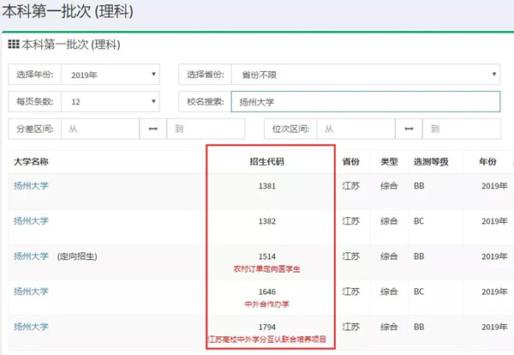Open 扬州大学 link in row 1794
This screenshot has height=355, width=514.
point(31,327)
